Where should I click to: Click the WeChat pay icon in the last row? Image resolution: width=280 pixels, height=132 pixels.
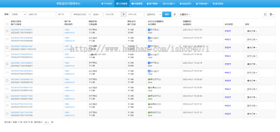tap(149, 113)
